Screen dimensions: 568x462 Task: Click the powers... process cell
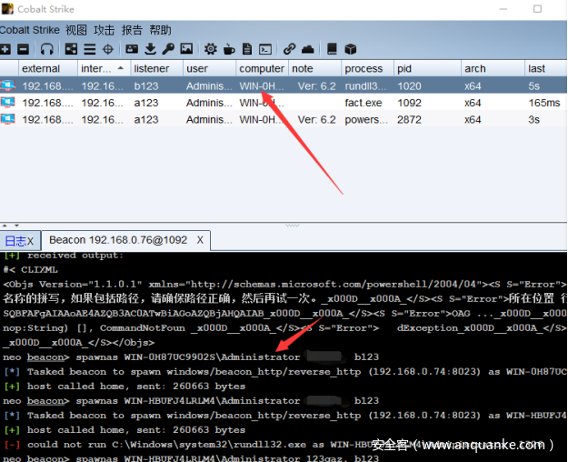pos(366,120)
